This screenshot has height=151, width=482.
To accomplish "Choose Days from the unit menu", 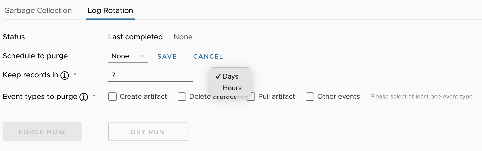I will tap(230, 76).
